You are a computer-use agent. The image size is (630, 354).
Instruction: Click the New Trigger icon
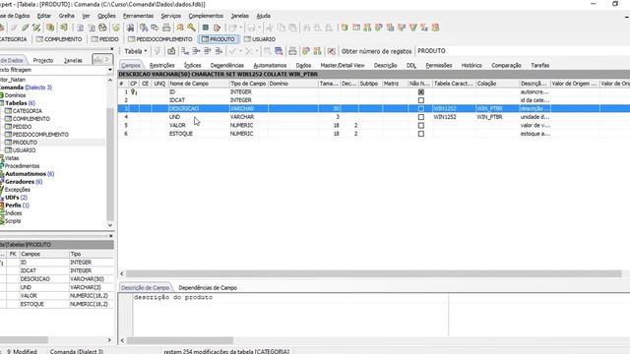[x=390, y=28]
